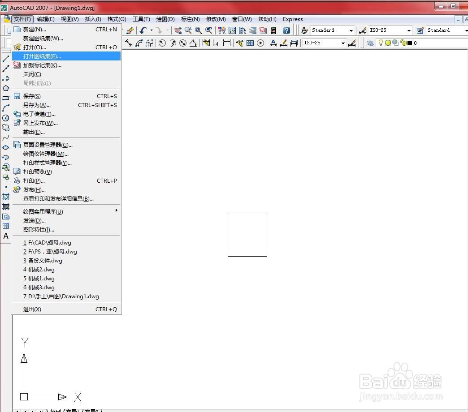Expand the dimension style ISO-25 dropdown in top toolbar

tap(409, 30)
